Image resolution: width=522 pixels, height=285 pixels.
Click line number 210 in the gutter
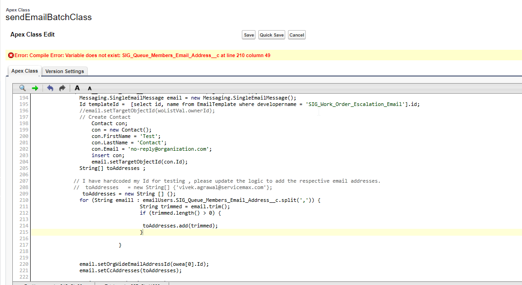coord(23,200)
